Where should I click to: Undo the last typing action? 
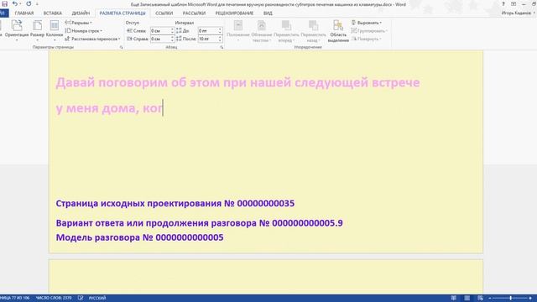(x=15, y=4)
